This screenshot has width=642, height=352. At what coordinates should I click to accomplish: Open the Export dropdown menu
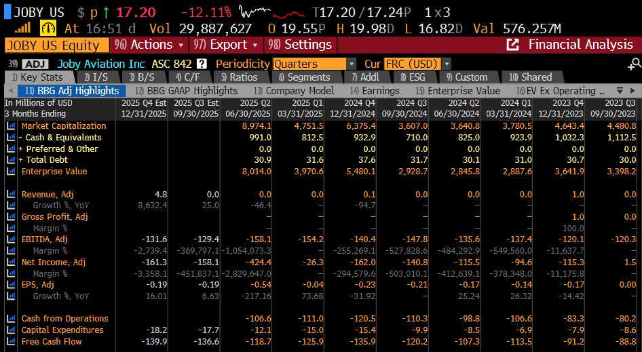[227, 45]
